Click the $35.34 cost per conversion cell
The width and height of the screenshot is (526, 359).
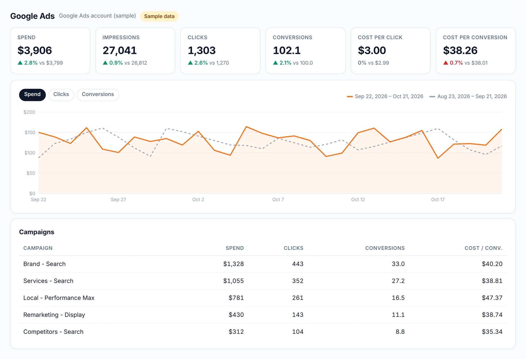point(492,332)
